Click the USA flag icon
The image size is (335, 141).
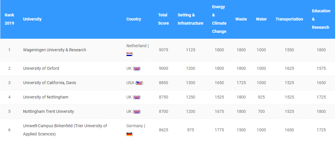[x=139, y=83]
